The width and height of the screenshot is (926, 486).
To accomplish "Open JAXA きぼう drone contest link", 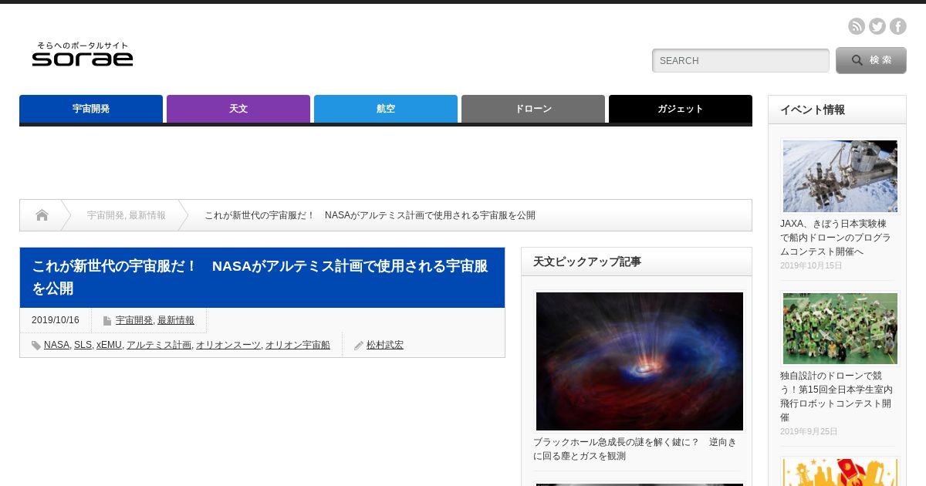I will (x=836, y=238).
